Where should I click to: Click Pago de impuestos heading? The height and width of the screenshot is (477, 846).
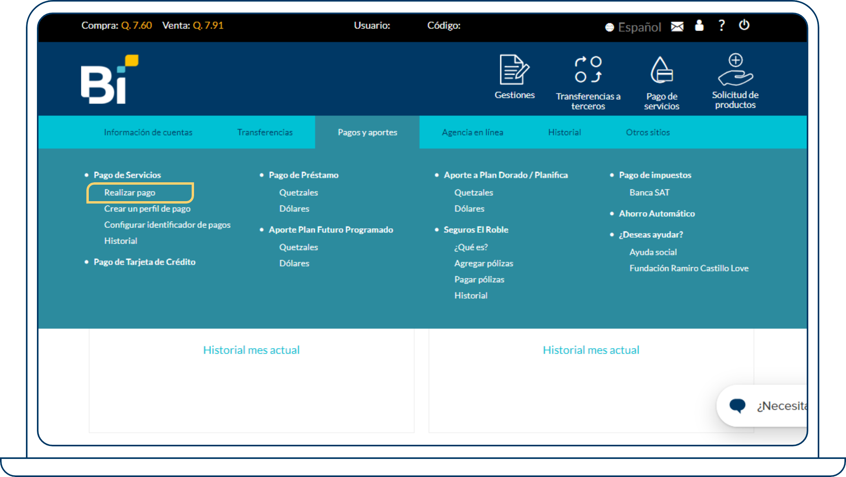tap(655, 175)
